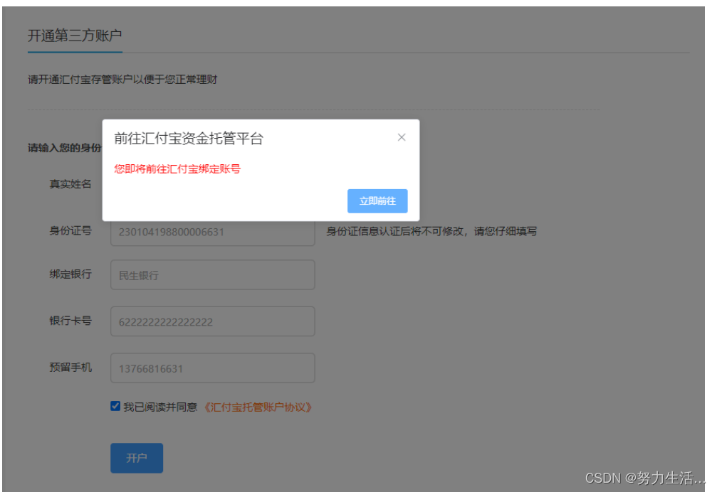
Task: Toggle 我已阅读并同意 checkbox
Action: [115, 406]
